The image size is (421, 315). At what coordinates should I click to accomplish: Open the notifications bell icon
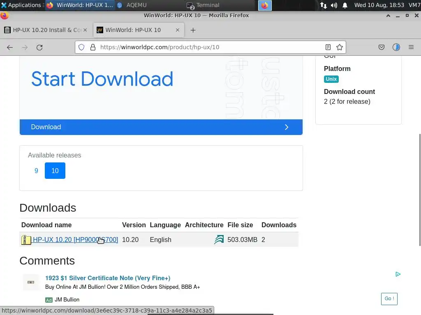(345, 5)
